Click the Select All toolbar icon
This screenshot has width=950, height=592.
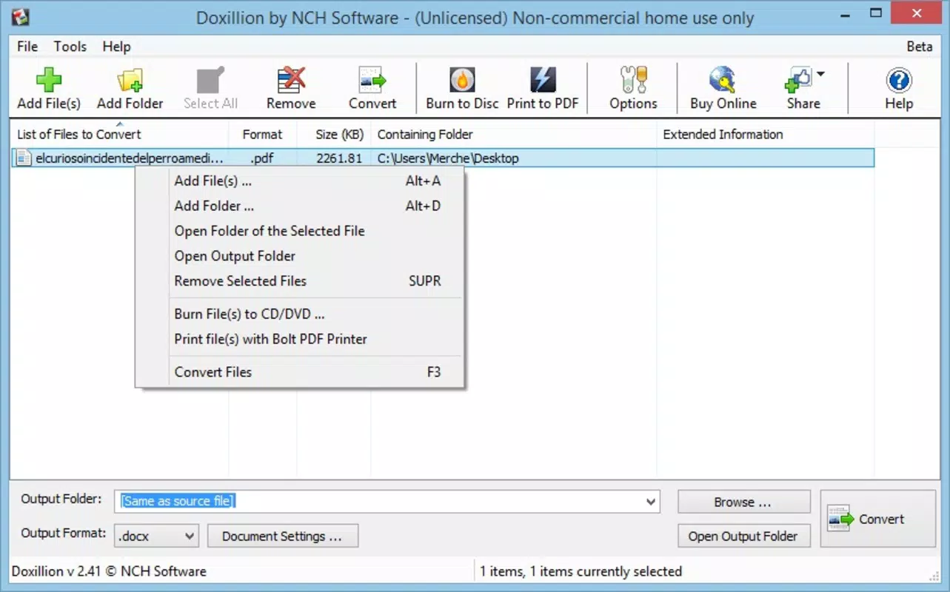210,80
